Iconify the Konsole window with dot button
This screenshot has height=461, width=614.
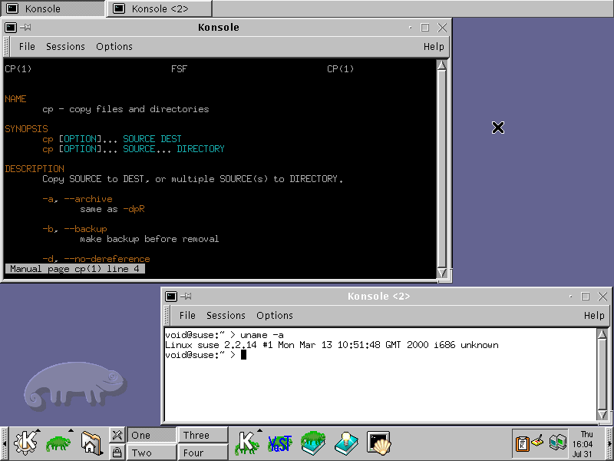[x=410, y=28]
